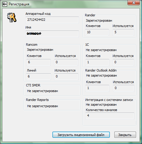Select the Аппаратный код field with 2712424422
The image size is (142, 144).
pos(52,20)
